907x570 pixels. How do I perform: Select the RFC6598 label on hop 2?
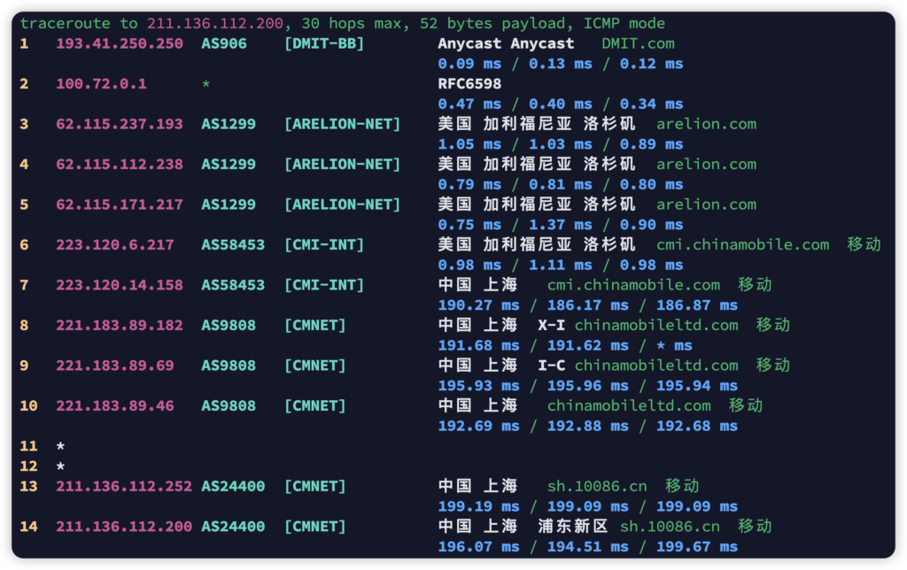tap(469, 84)
